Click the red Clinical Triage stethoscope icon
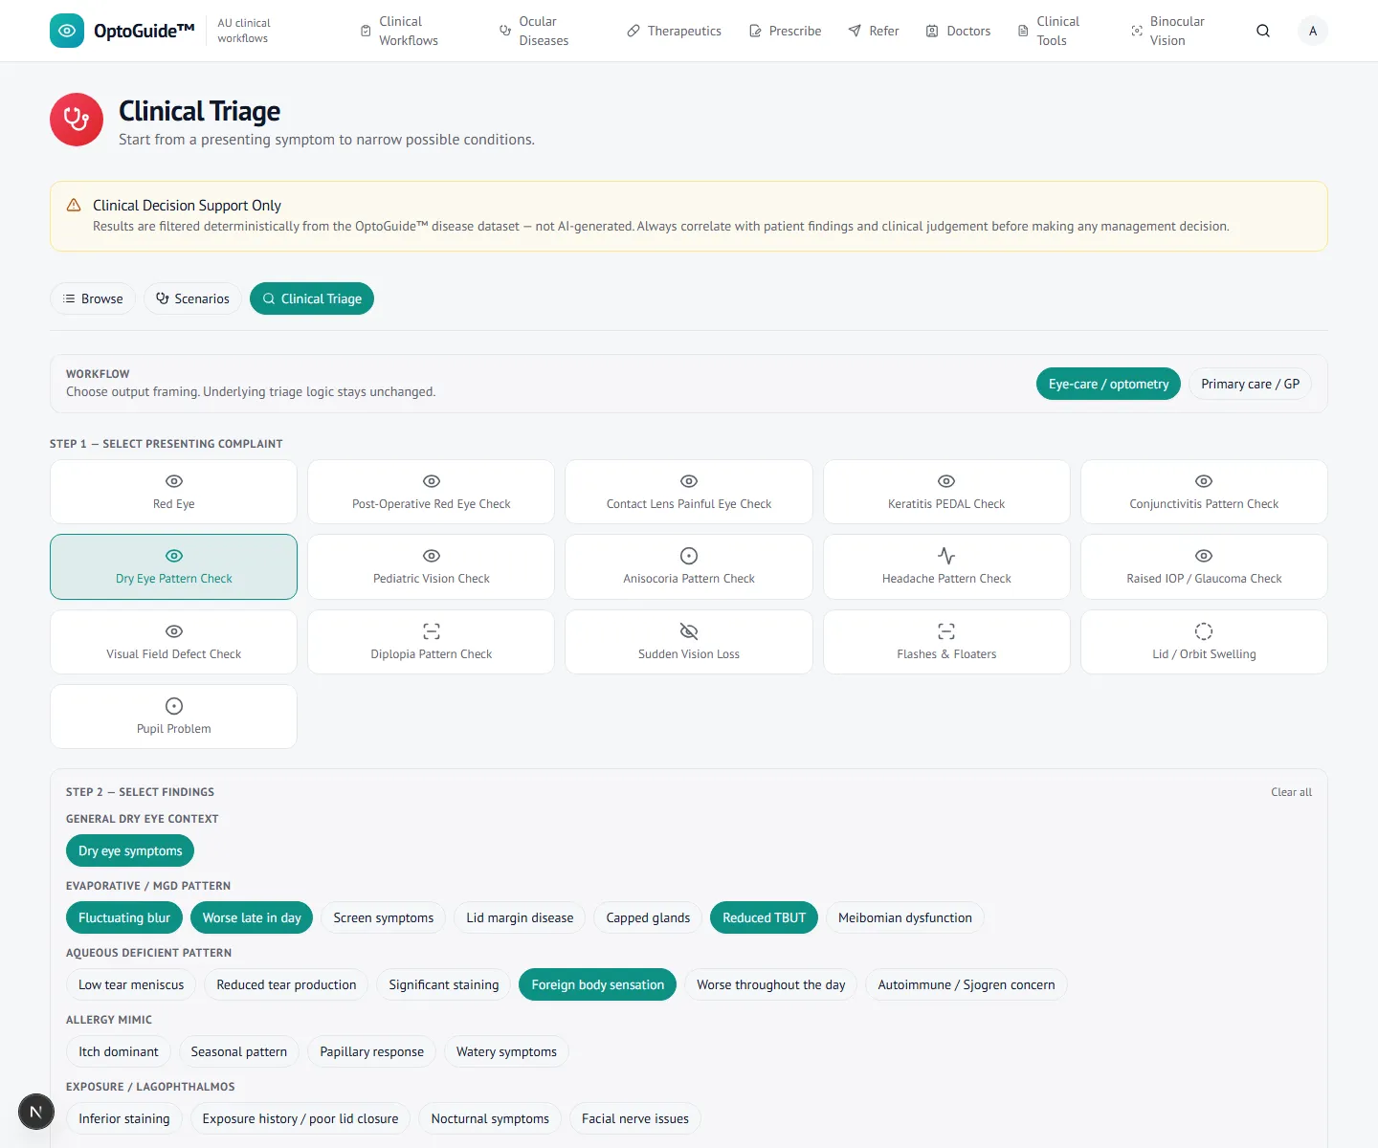Viewport: 1378px width, 1148px height. (x=77, y=120)
